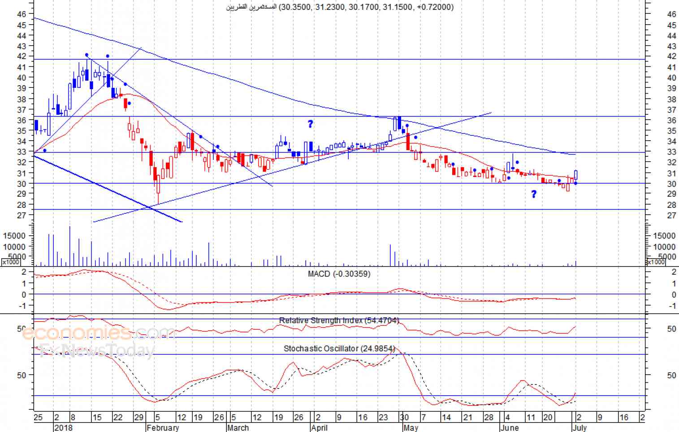The image size is (679, 432).
Task: Click the Stochastic Oscillator (24.9854) label
Action: [x=339, y=348]
